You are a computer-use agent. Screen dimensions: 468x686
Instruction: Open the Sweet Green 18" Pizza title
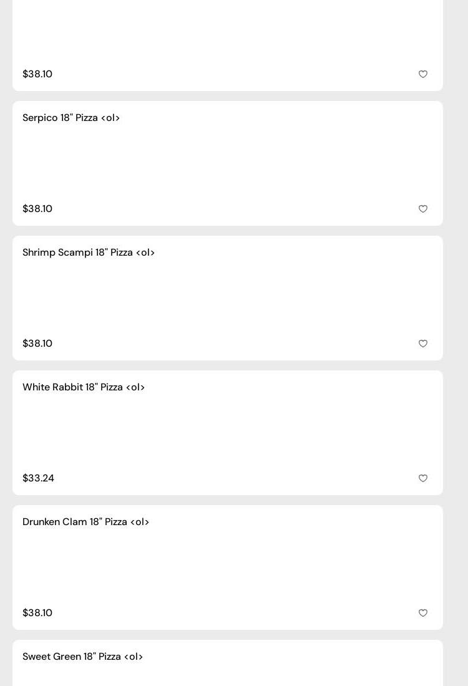(x=82, y=657)
